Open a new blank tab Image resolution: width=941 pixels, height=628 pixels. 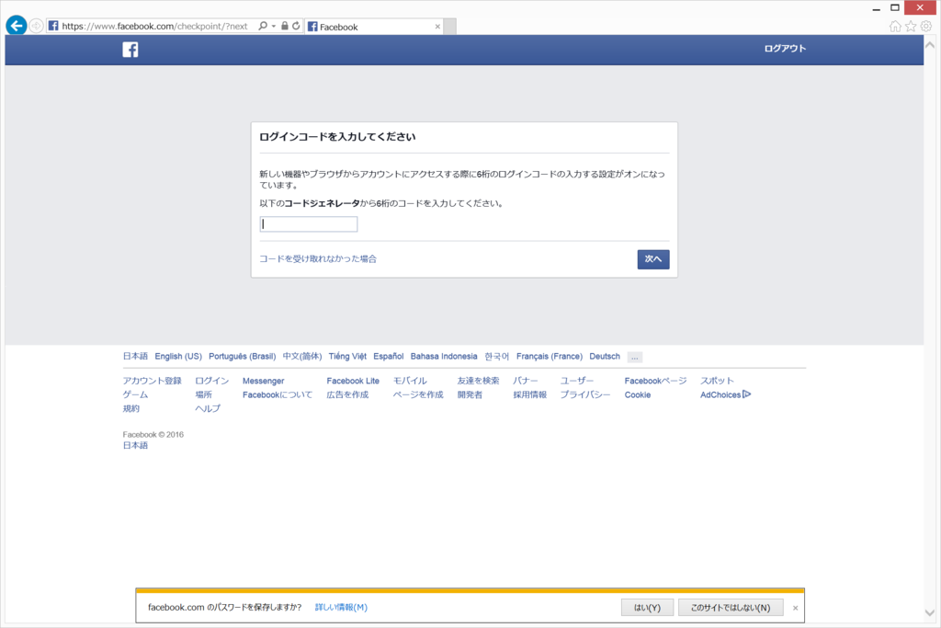450,27
